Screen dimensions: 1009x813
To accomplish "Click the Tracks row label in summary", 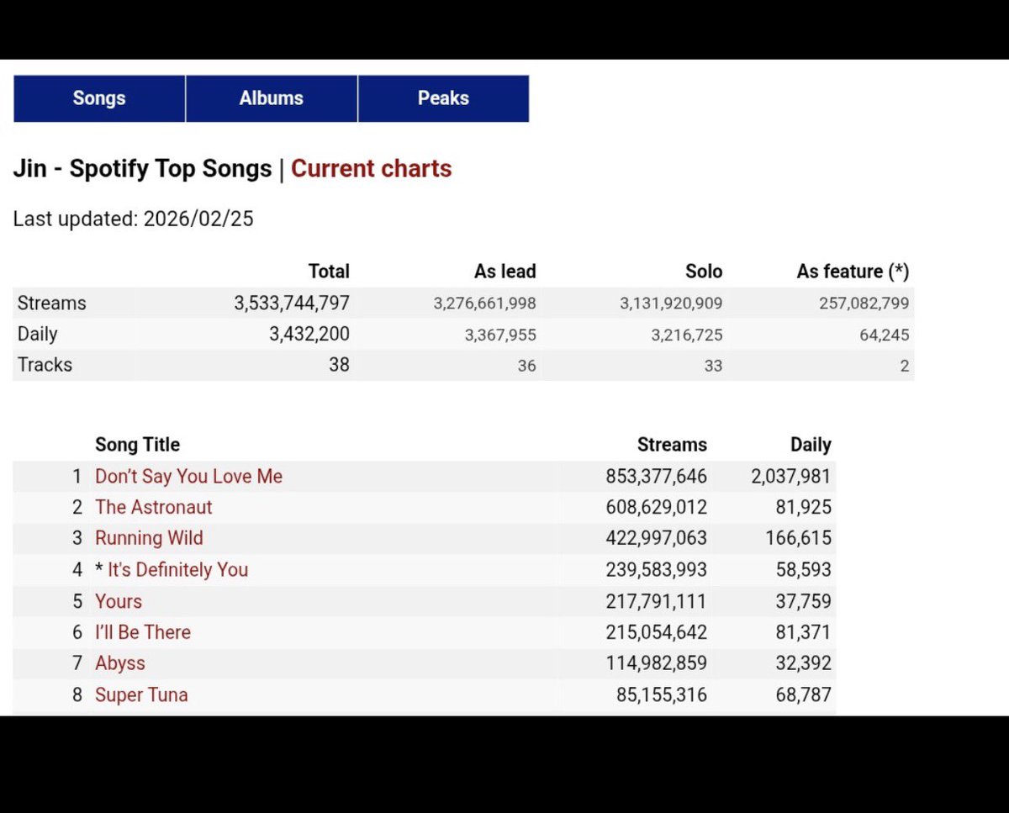I will (x=45, y=365).
